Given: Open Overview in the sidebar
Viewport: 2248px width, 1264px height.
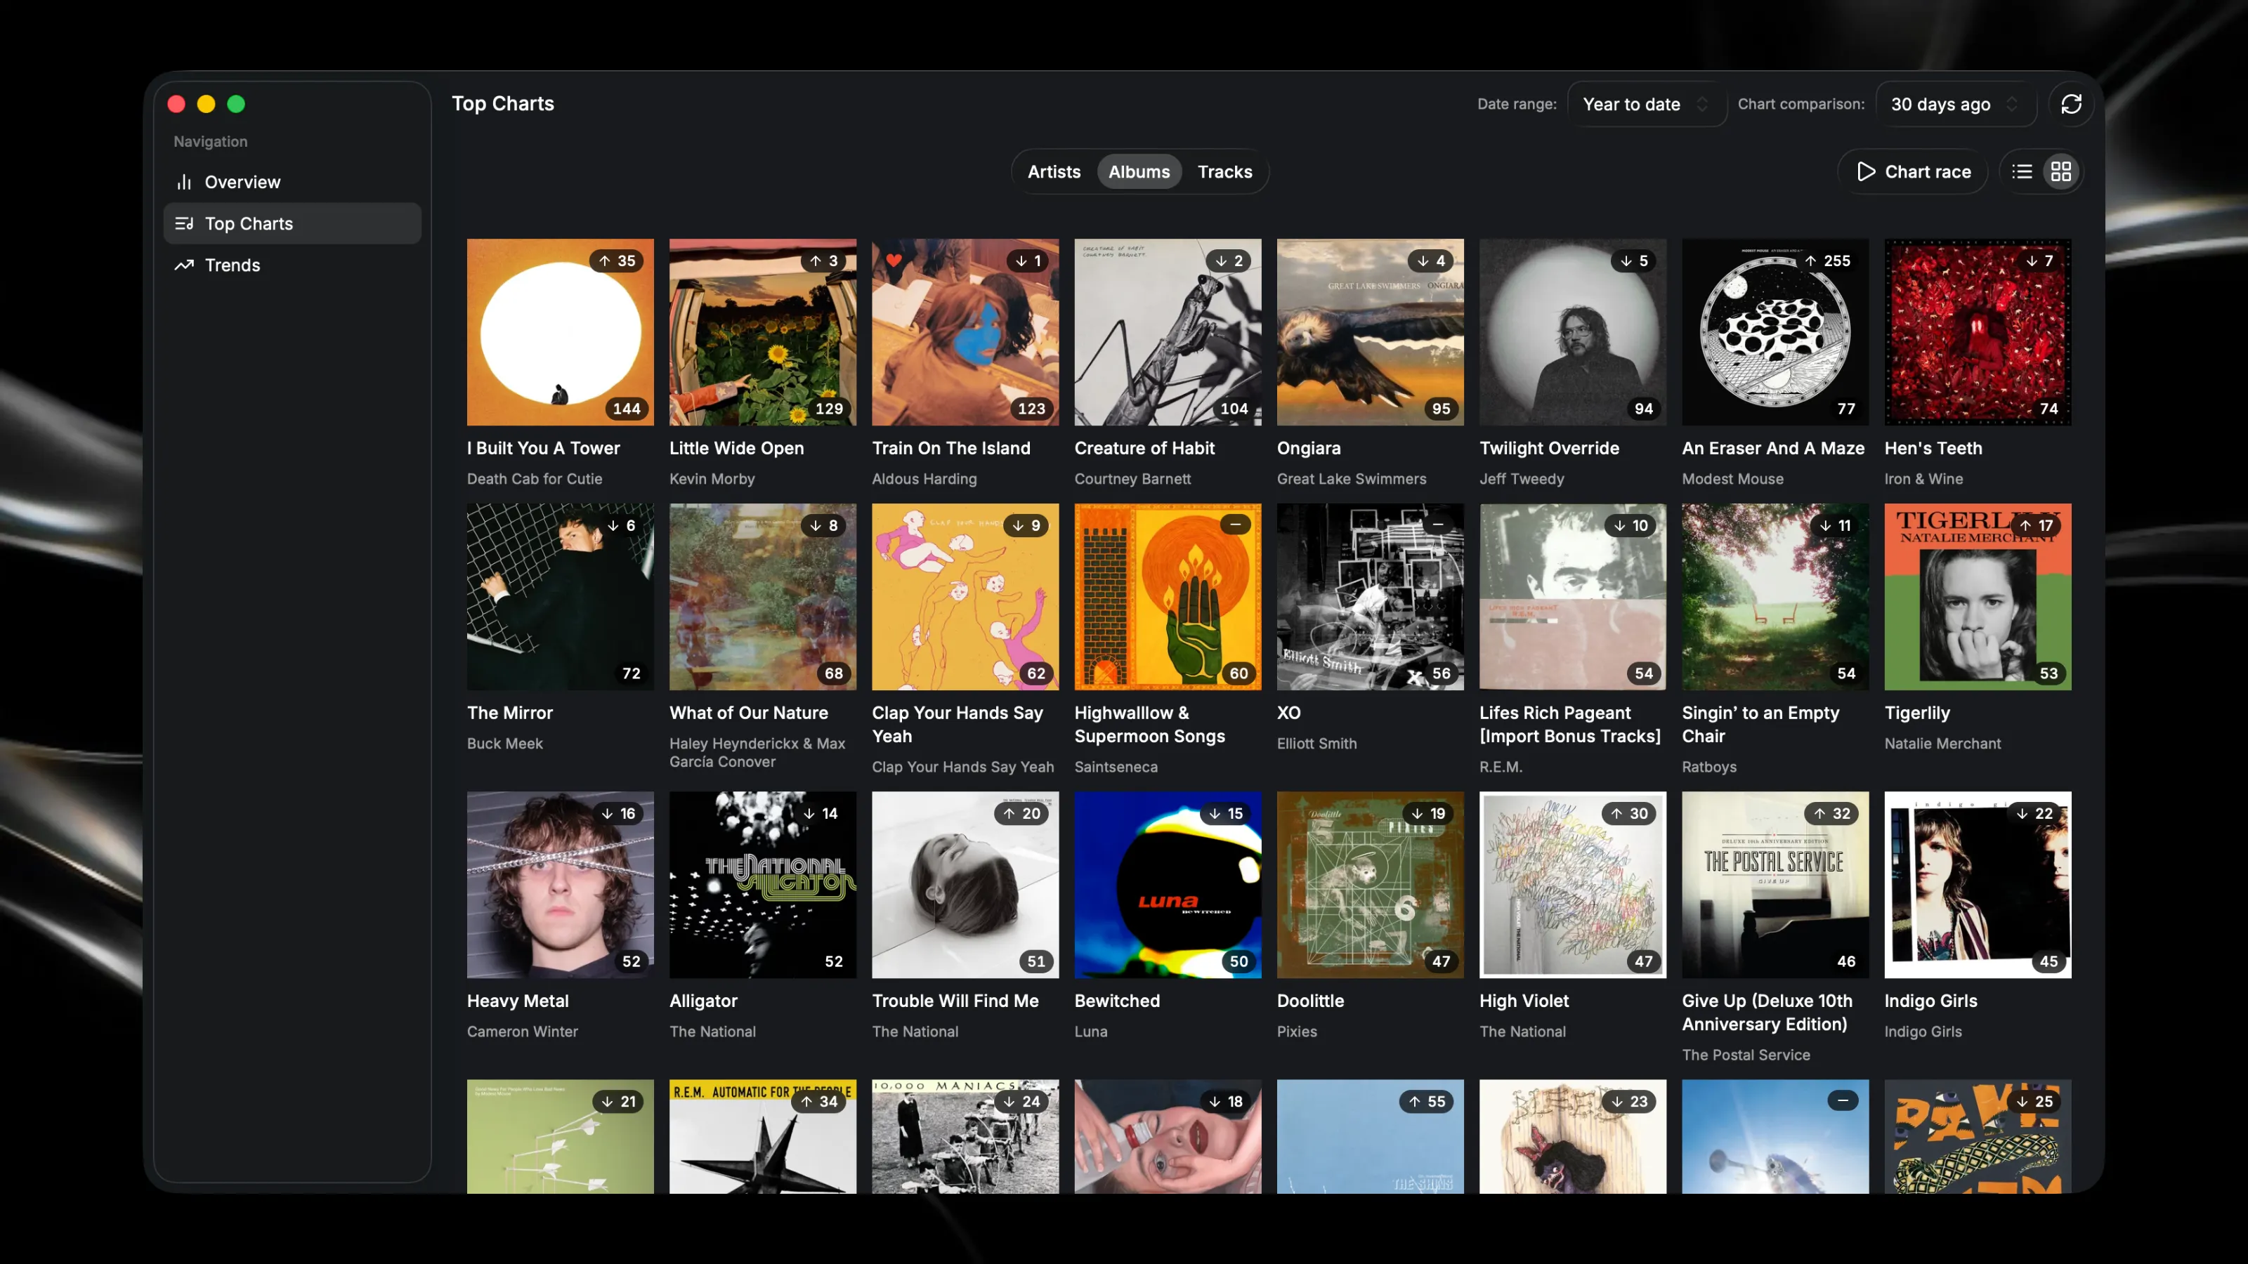Looking at the screenshot, I should pos(292,183).
